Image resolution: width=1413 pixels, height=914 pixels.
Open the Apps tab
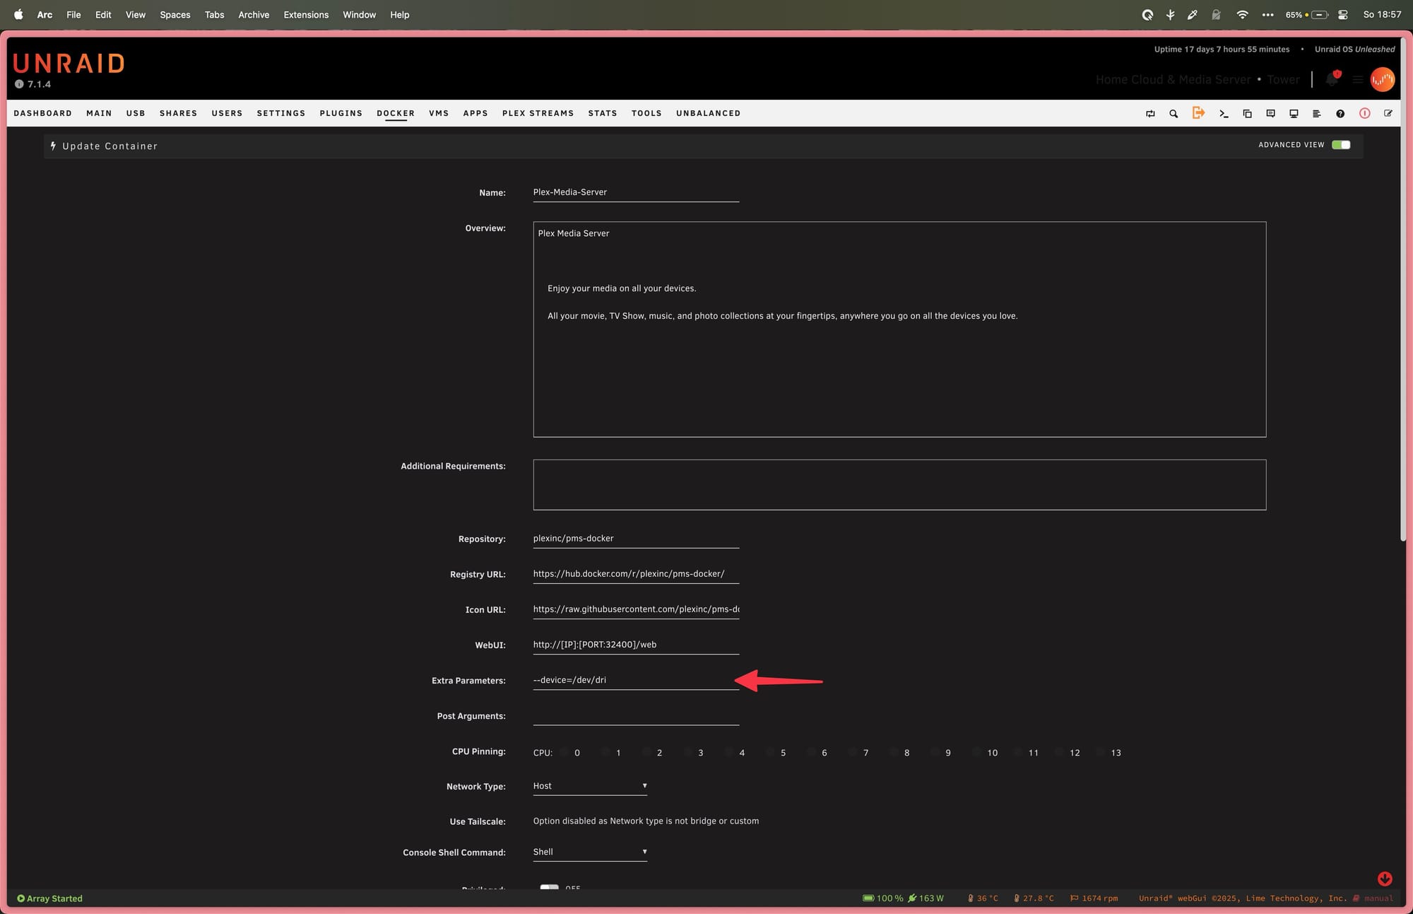pos(475,113)
